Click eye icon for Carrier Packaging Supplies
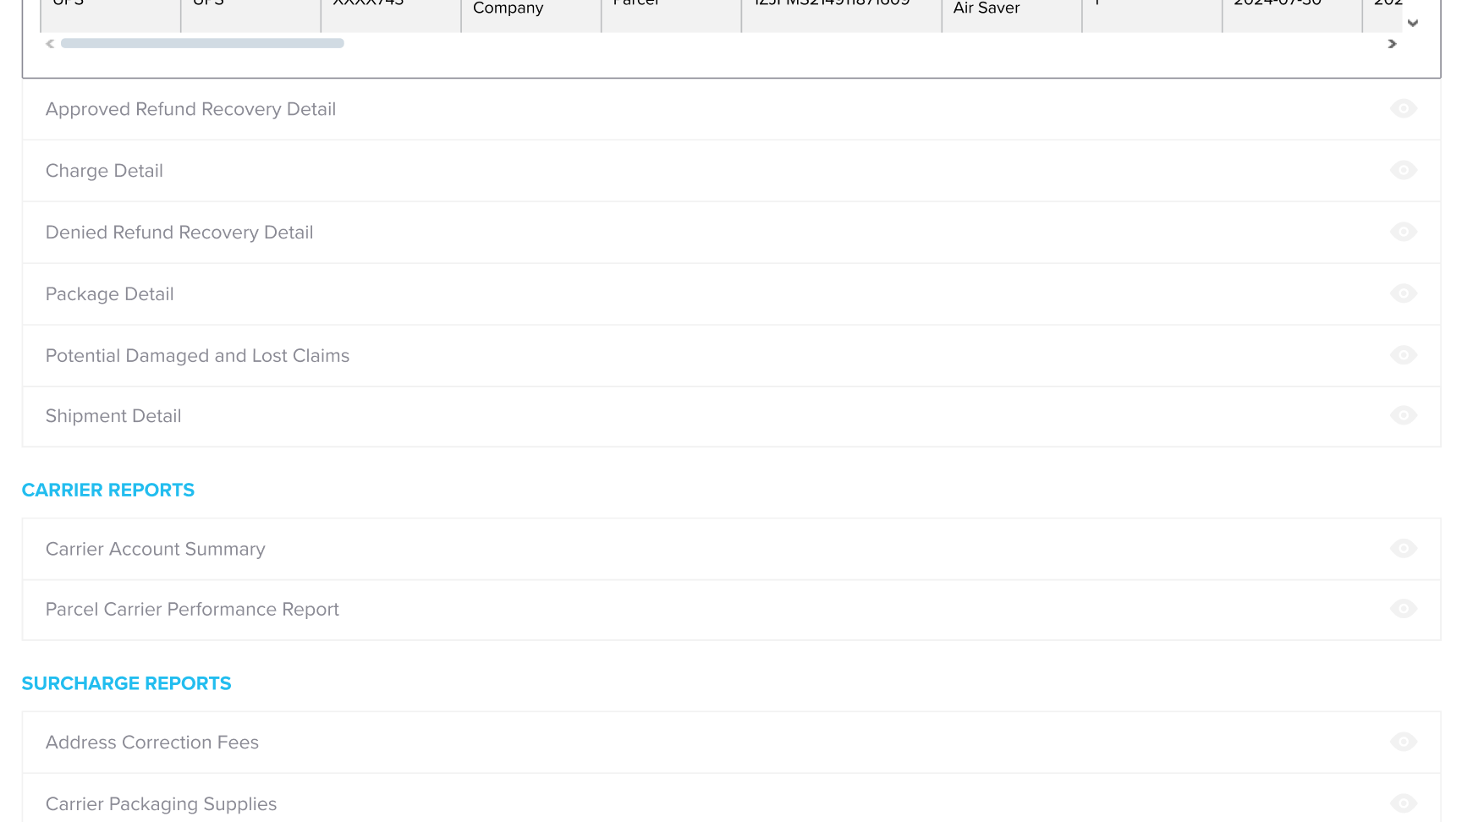Viewport: 1462px width, 822px height. [x=1404, y=803]
